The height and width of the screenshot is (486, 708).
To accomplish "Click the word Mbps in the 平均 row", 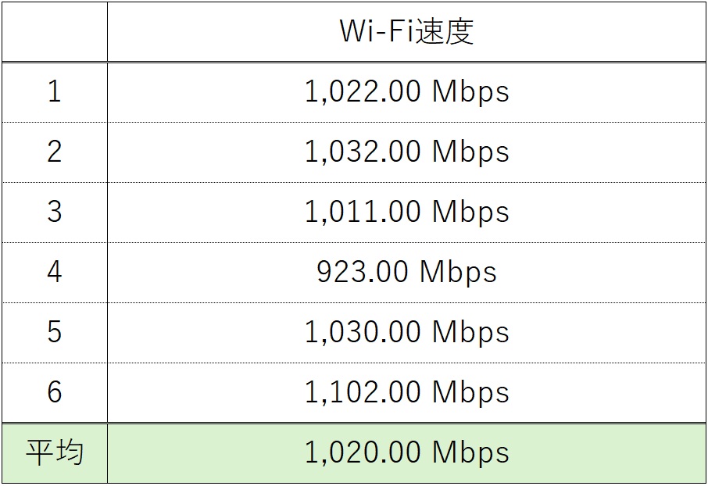I will [x=470, y=453].
